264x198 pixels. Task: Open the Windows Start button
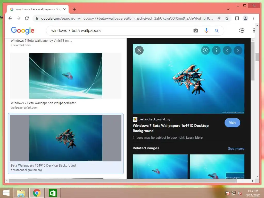click(x=6, y=193)
